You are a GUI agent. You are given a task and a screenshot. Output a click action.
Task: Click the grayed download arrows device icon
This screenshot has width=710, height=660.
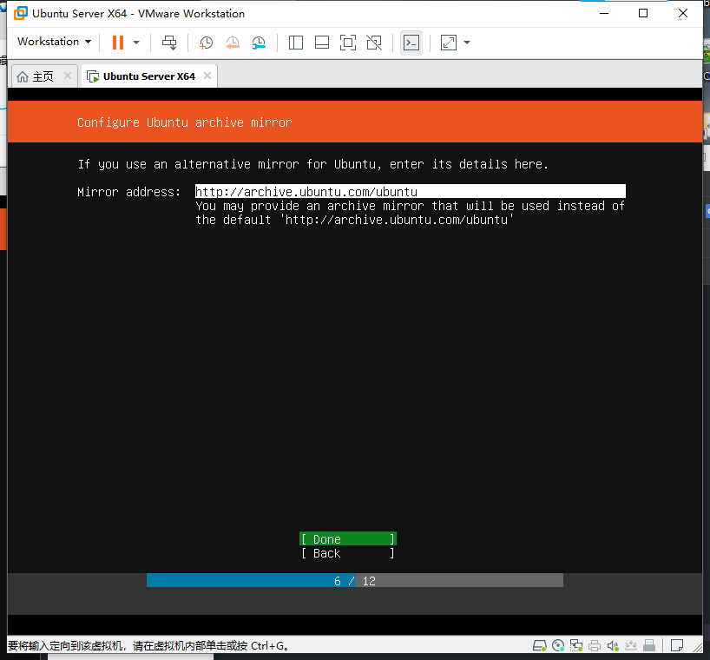tap(631, 645)
